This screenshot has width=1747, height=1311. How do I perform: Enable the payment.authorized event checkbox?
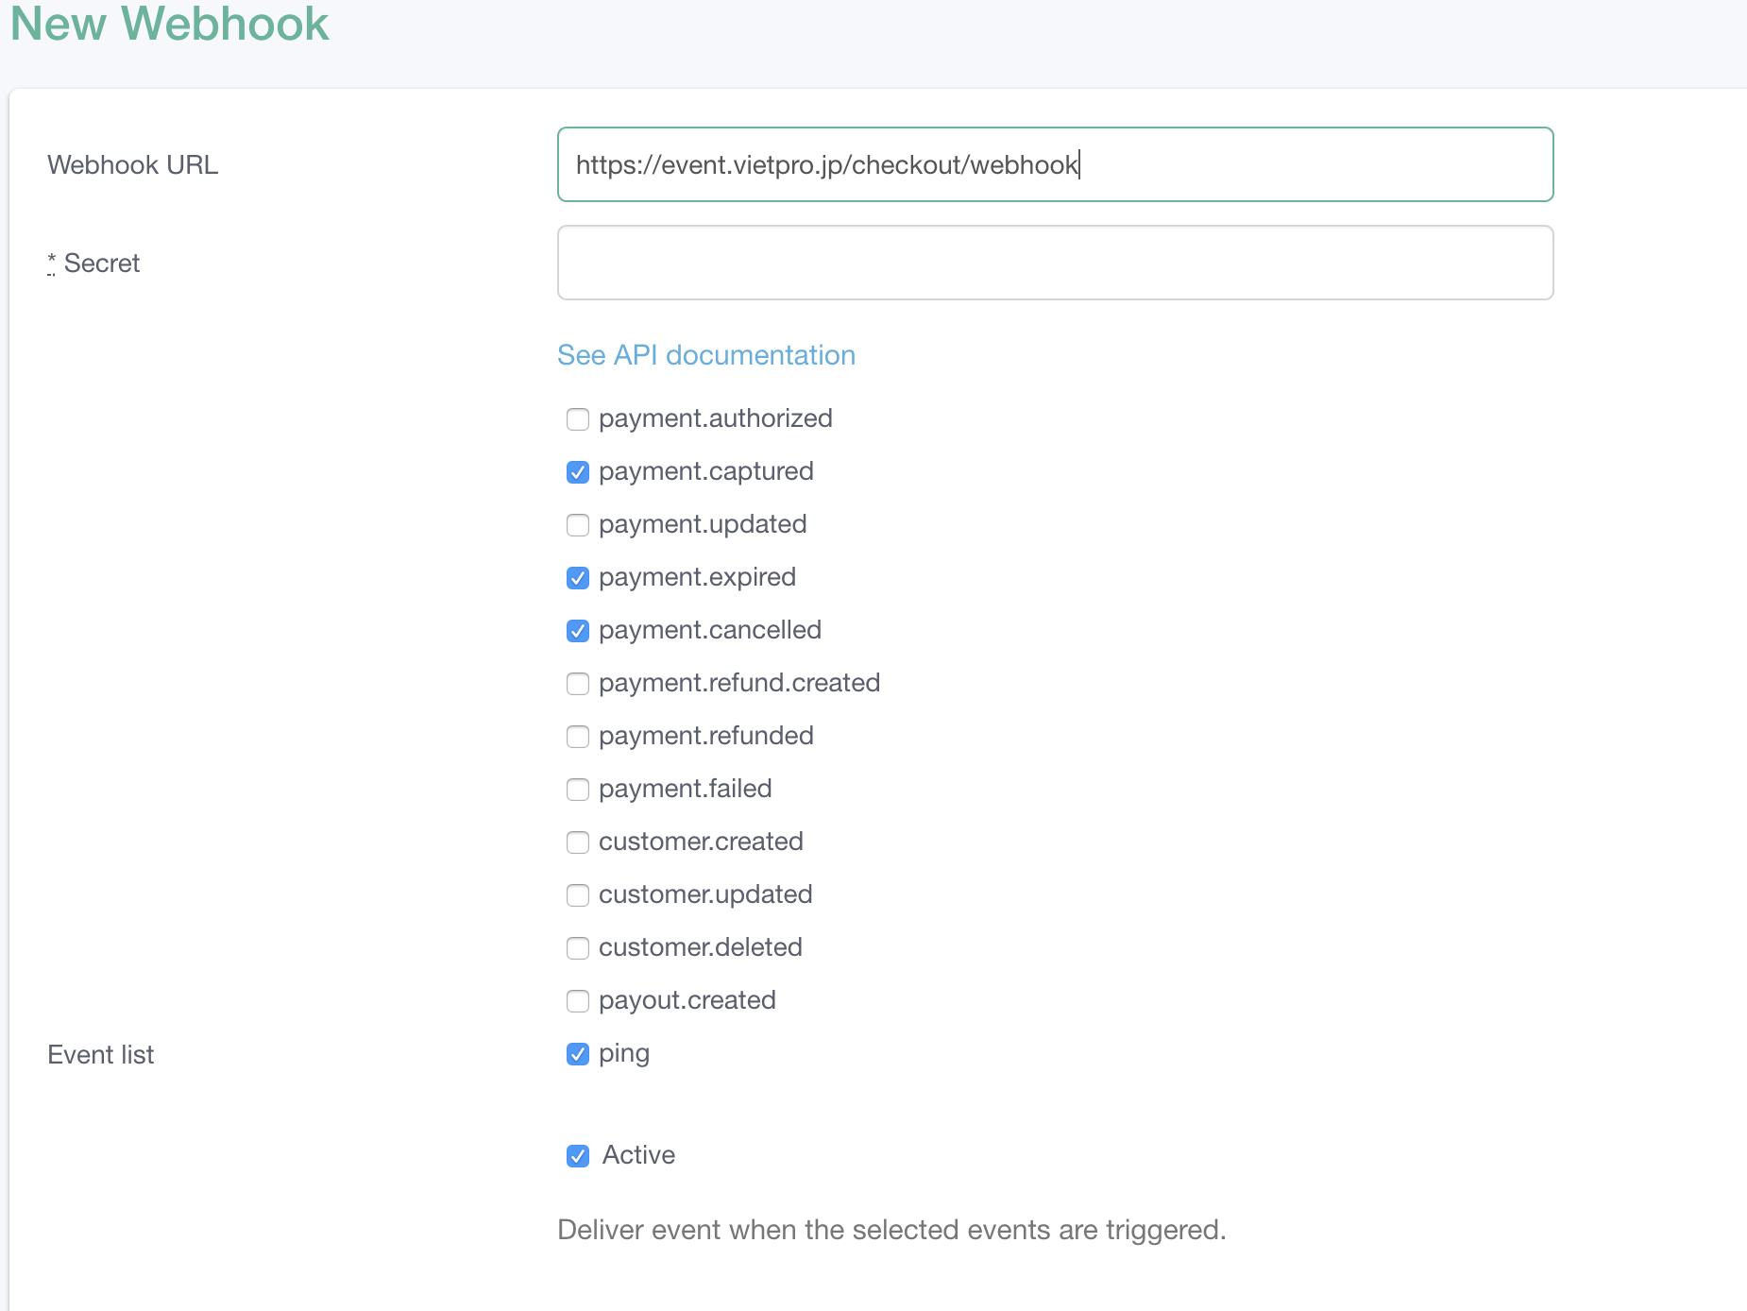[x=578, y=419]
